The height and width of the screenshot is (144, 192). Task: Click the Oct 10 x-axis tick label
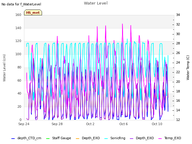tap(157, 124)
